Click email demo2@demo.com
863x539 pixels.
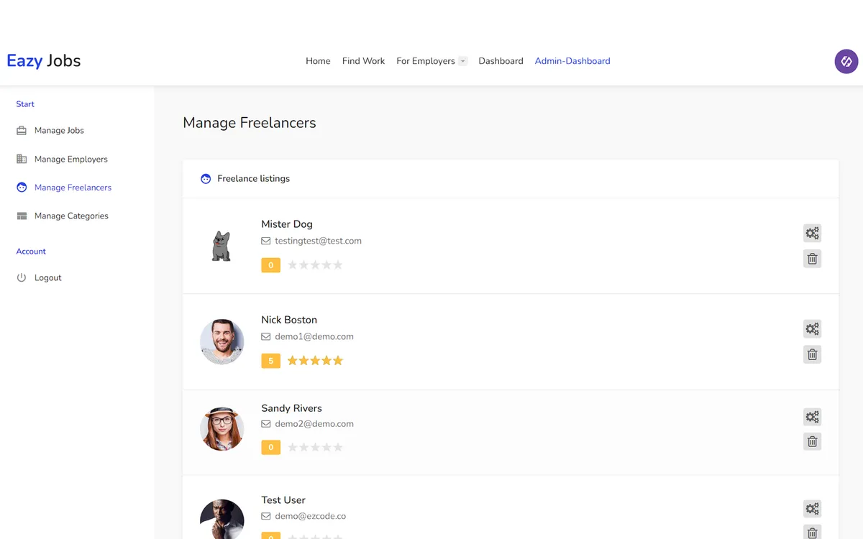click(314, 424)
